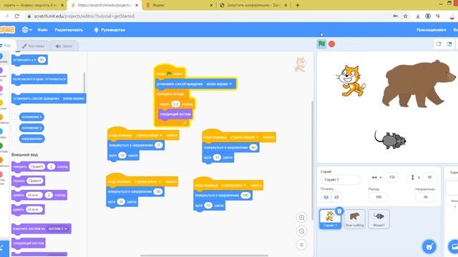Bookmark this page with the star
The height and width of the screenshot is (257, 458).
coord(406,16)
